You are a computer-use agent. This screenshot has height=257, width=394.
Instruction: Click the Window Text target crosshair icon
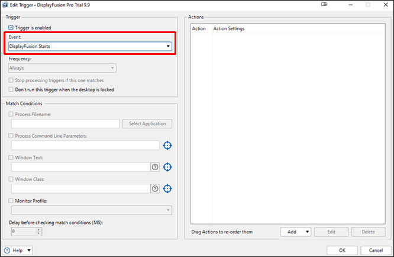(x=167, y=167)
